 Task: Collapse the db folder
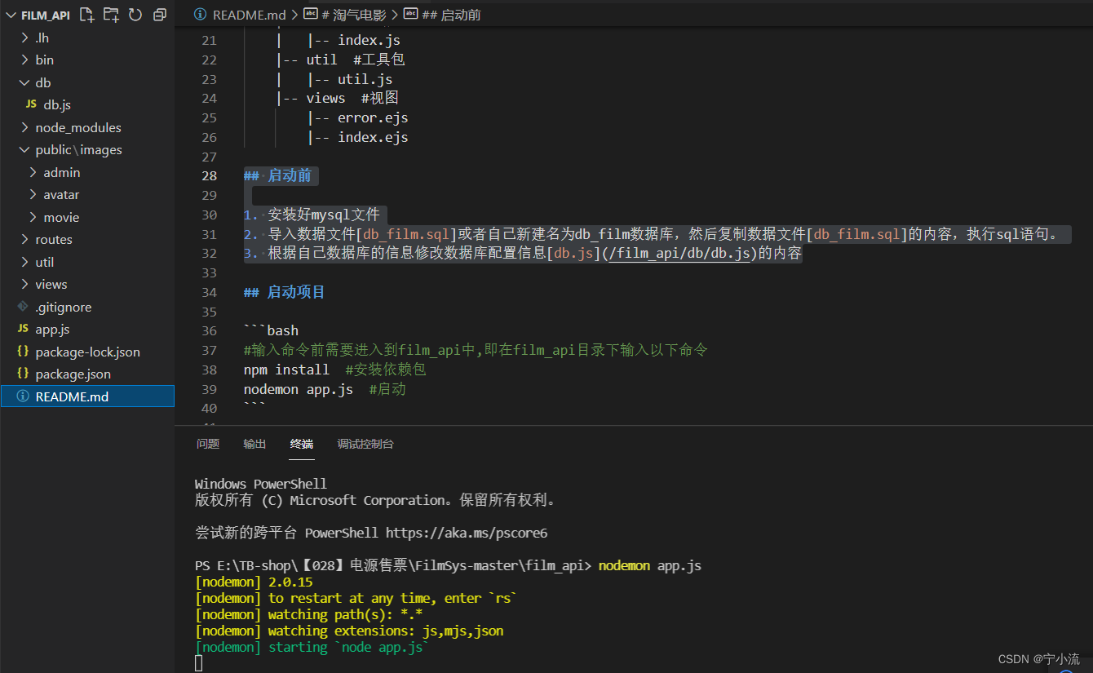tap(23, 82)
